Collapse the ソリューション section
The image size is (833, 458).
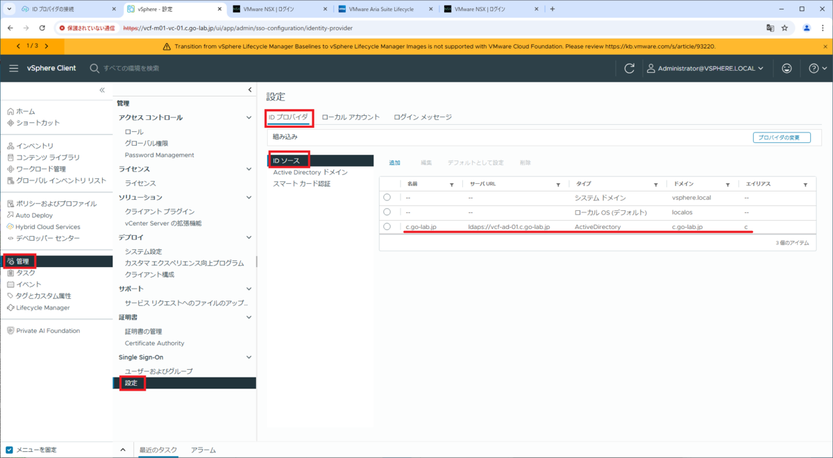coord(249,198)
